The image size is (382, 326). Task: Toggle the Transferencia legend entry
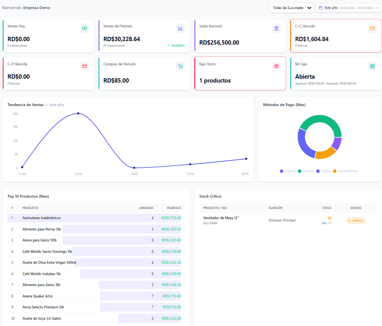point(345,171)
